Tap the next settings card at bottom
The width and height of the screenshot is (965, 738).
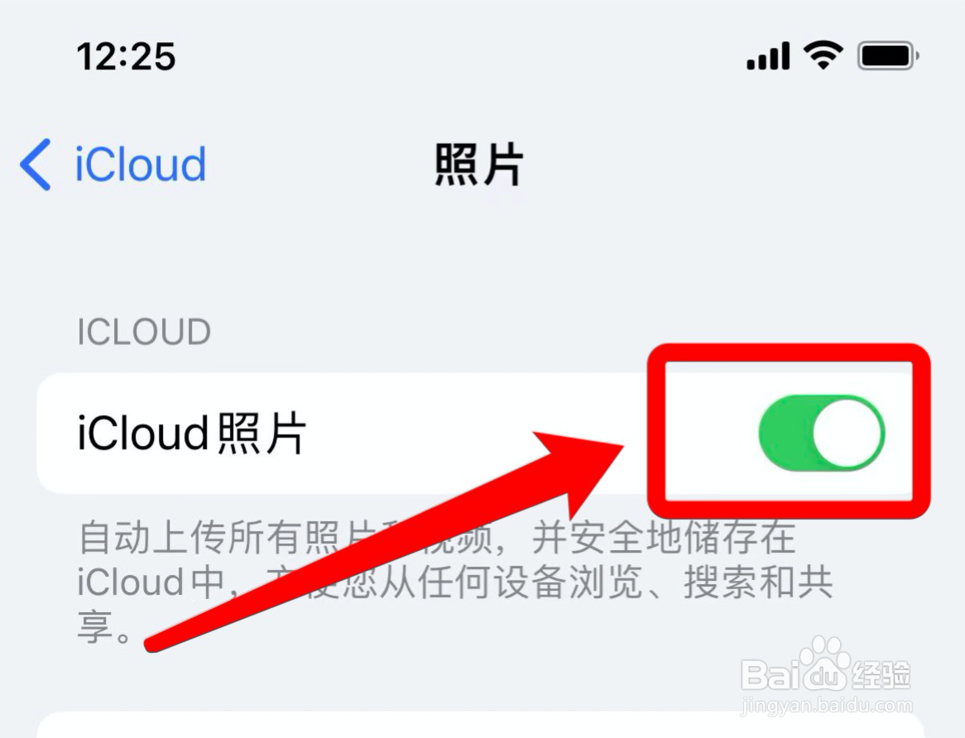click(480, 725)
